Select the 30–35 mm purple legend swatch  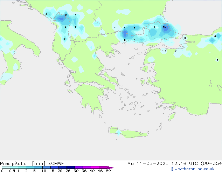[78, 167]
